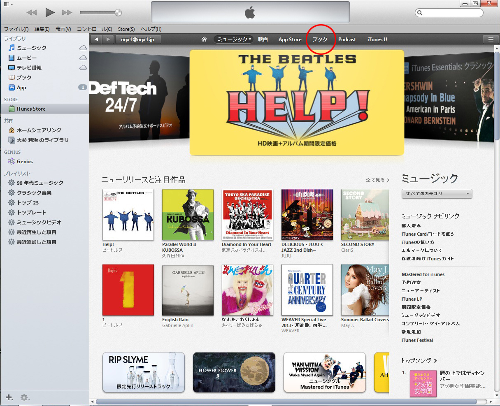Open the gear actions menu at the sidebar bottom
This screenshot has width=500, height=406.
[25, 397]
